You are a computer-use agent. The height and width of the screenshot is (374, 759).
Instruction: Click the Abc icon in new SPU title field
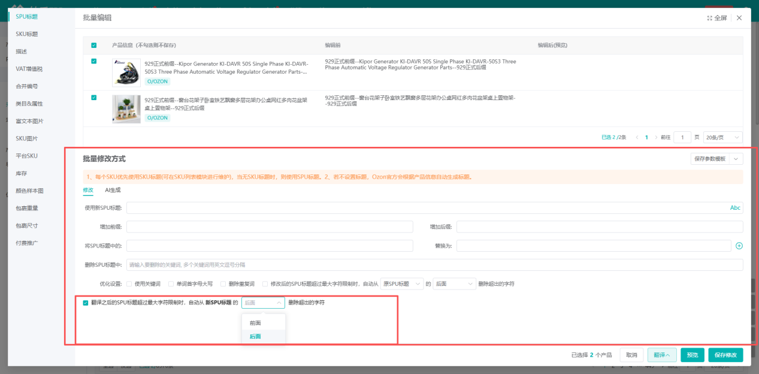(735, 208)
